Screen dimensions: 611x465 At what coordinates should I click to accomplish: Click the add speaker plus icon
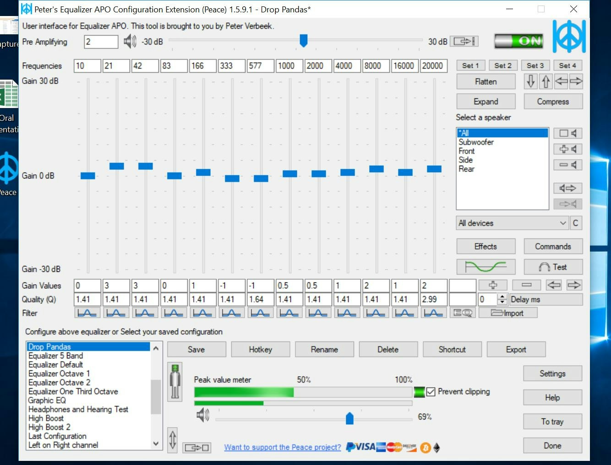point(567,149)
